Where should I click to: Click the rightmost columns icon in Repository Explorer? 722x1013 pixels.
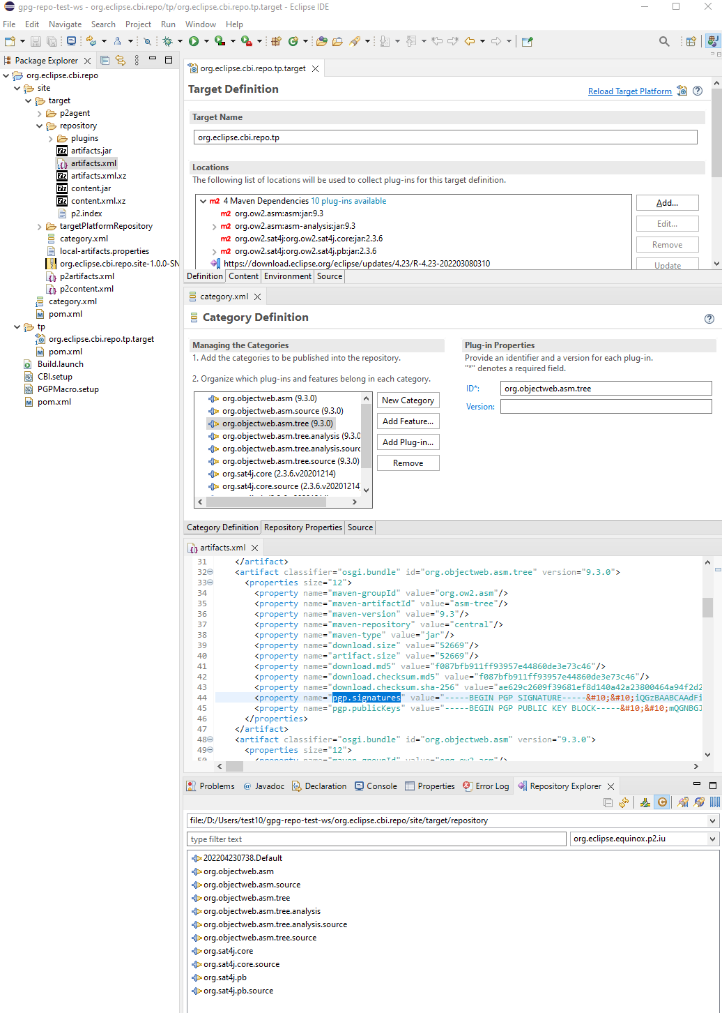tap(715, 802)
